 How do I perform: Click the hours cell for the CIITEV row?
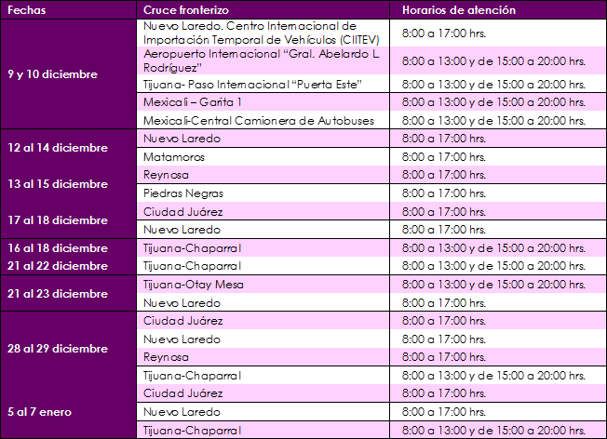tap(498, 33)
